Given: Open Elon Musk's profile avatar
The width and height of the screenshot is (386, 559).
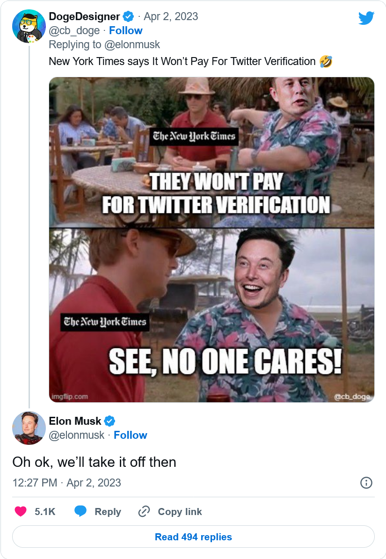Looking at the screenshot, I should tap(29, 428).
